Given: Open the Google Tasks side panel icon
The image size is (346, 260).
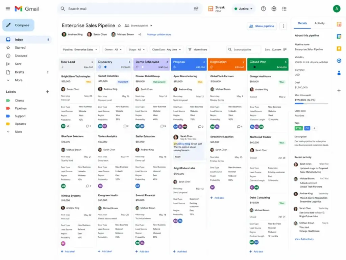Looking at the screenshot, I should [339, 61].
